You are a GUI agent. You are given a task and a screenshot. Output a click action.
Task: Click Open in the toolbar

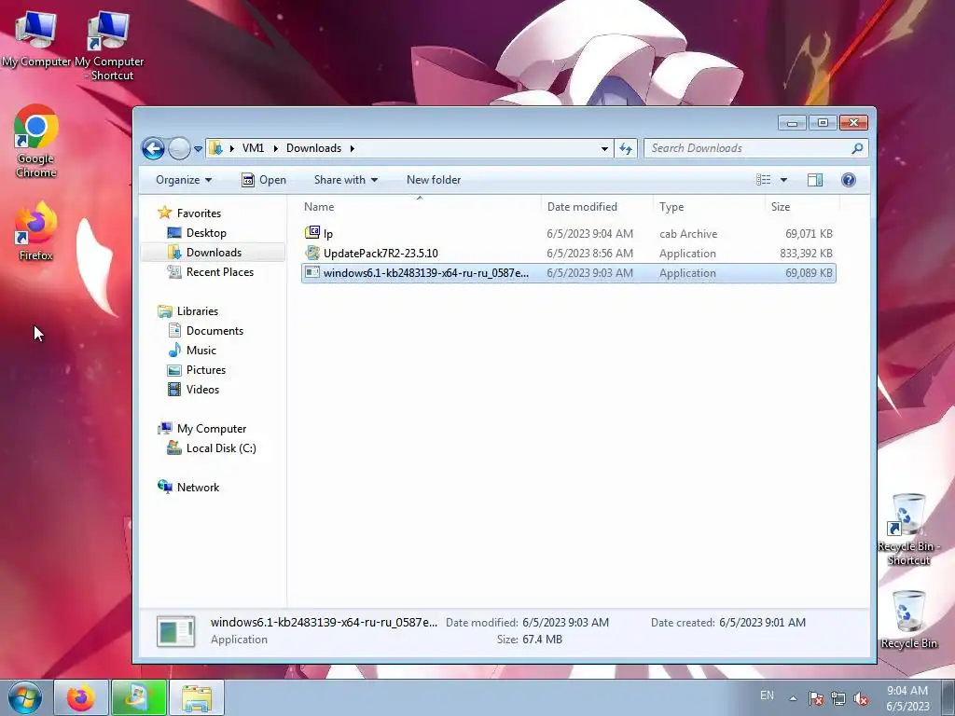(264, 180)
